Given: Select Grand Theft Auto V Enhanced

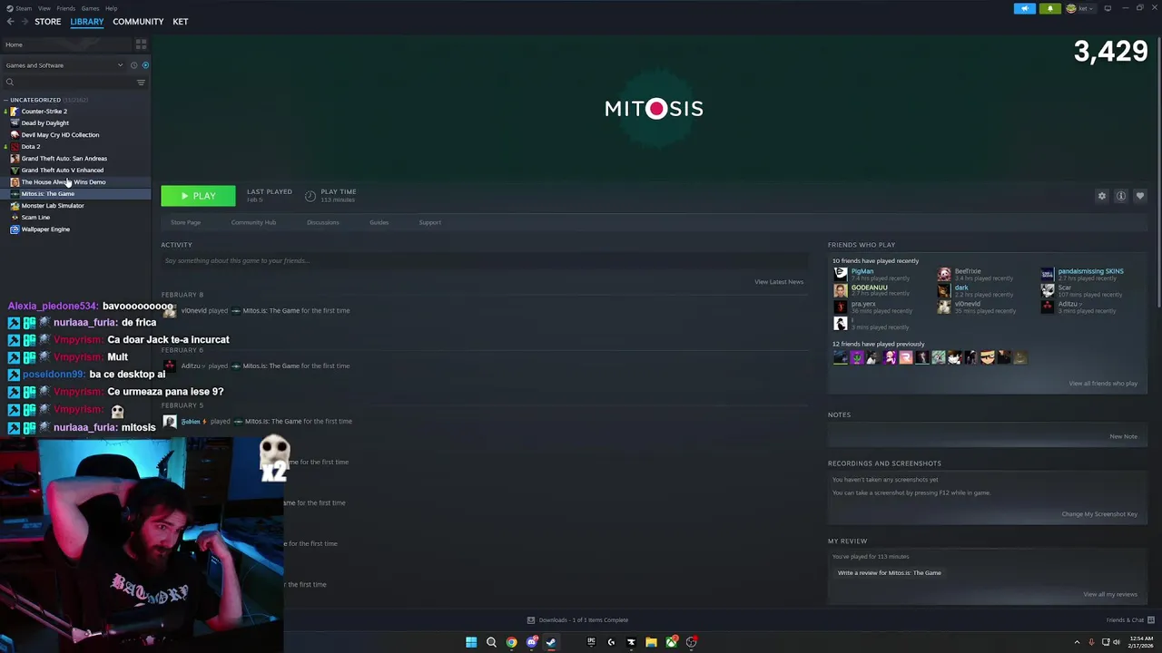Looking at the screenshot, I should pyautogui.click(x=62, y=171).
